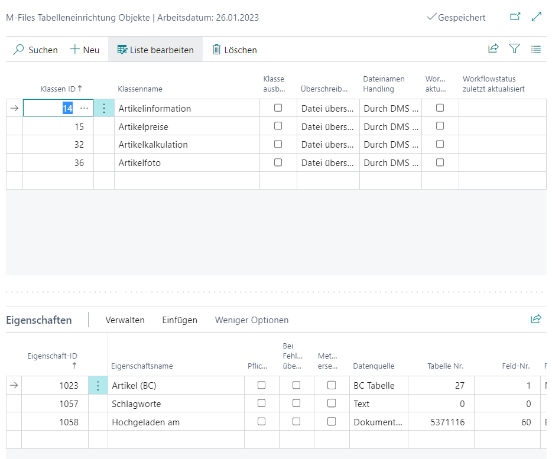
Task: Open the filter pane funnel icon
Action: 515,48
